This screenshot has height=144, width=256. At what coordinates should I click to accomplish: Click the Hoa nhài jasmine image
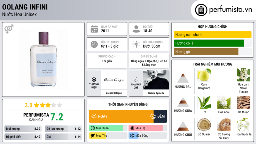(x=224, y=102)
